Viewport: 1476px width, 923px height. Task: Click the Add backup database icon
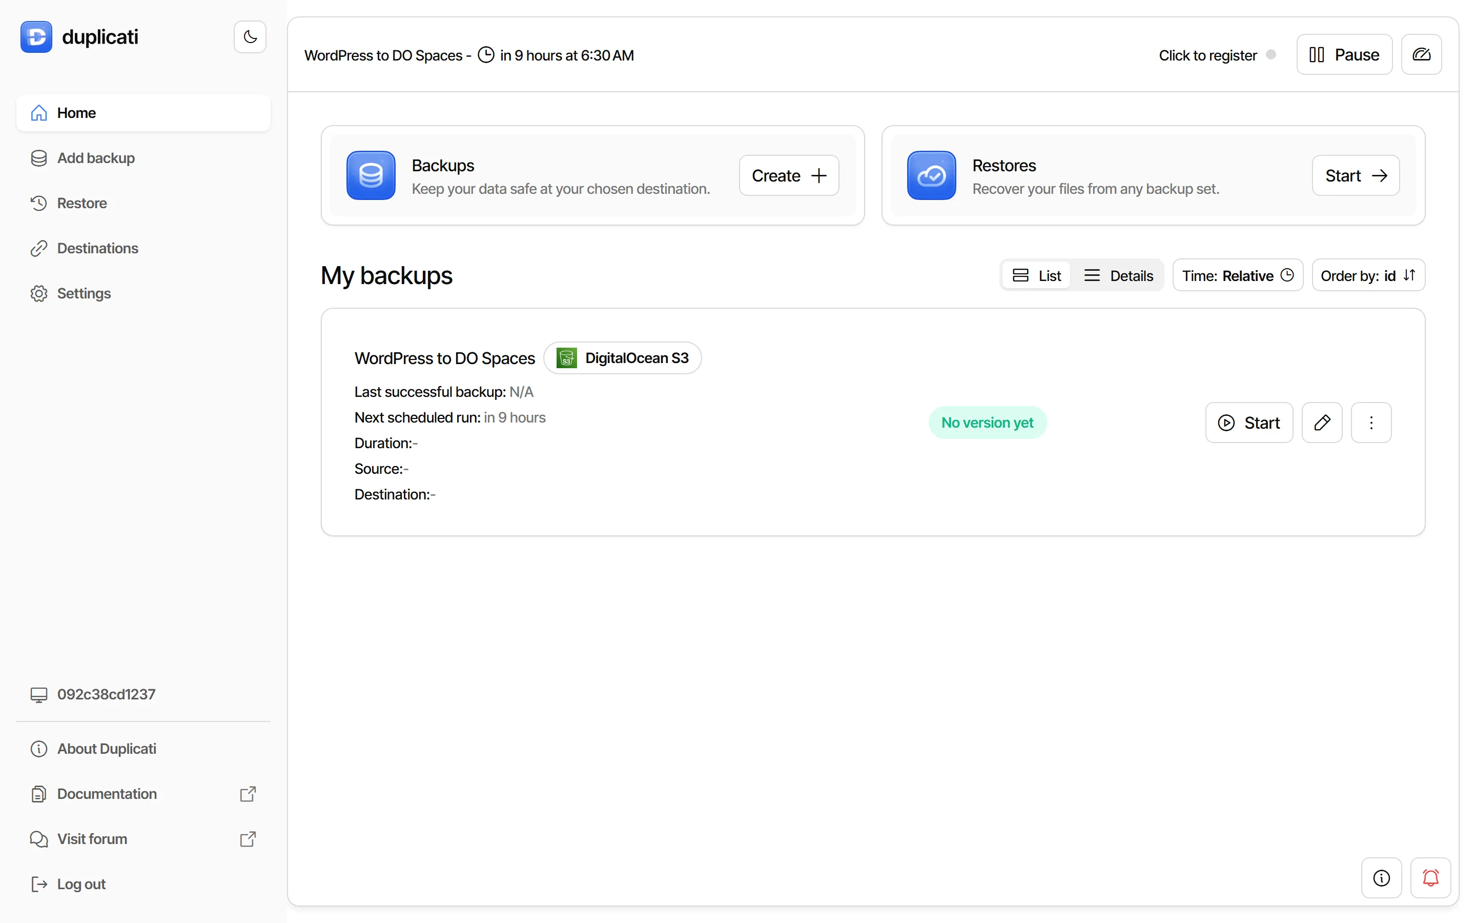point(38,158)
